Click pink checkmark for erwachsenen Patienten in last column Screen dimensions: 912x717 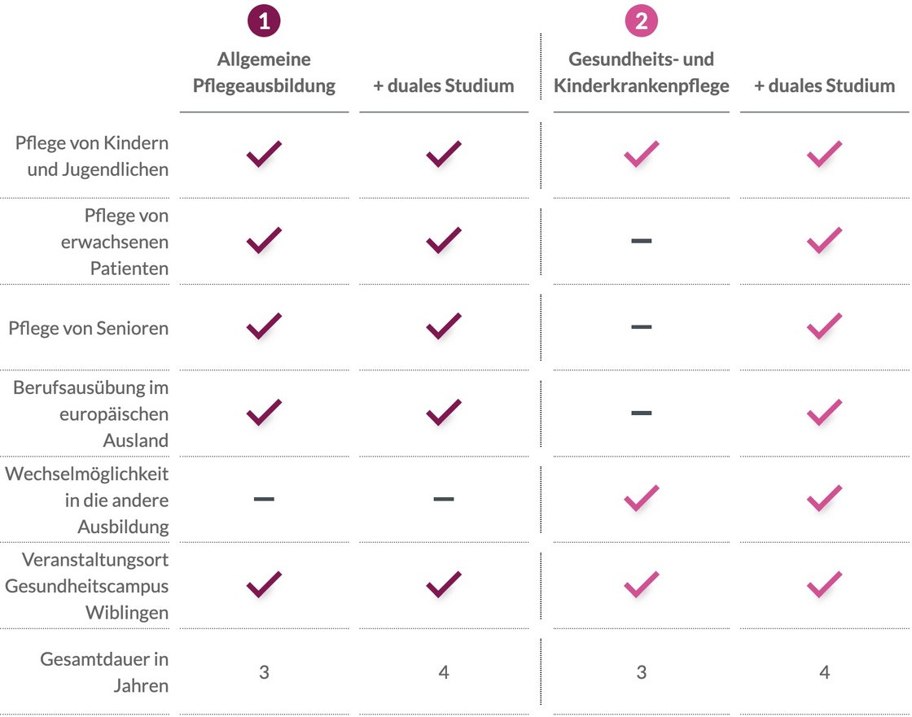click(824, 240)
